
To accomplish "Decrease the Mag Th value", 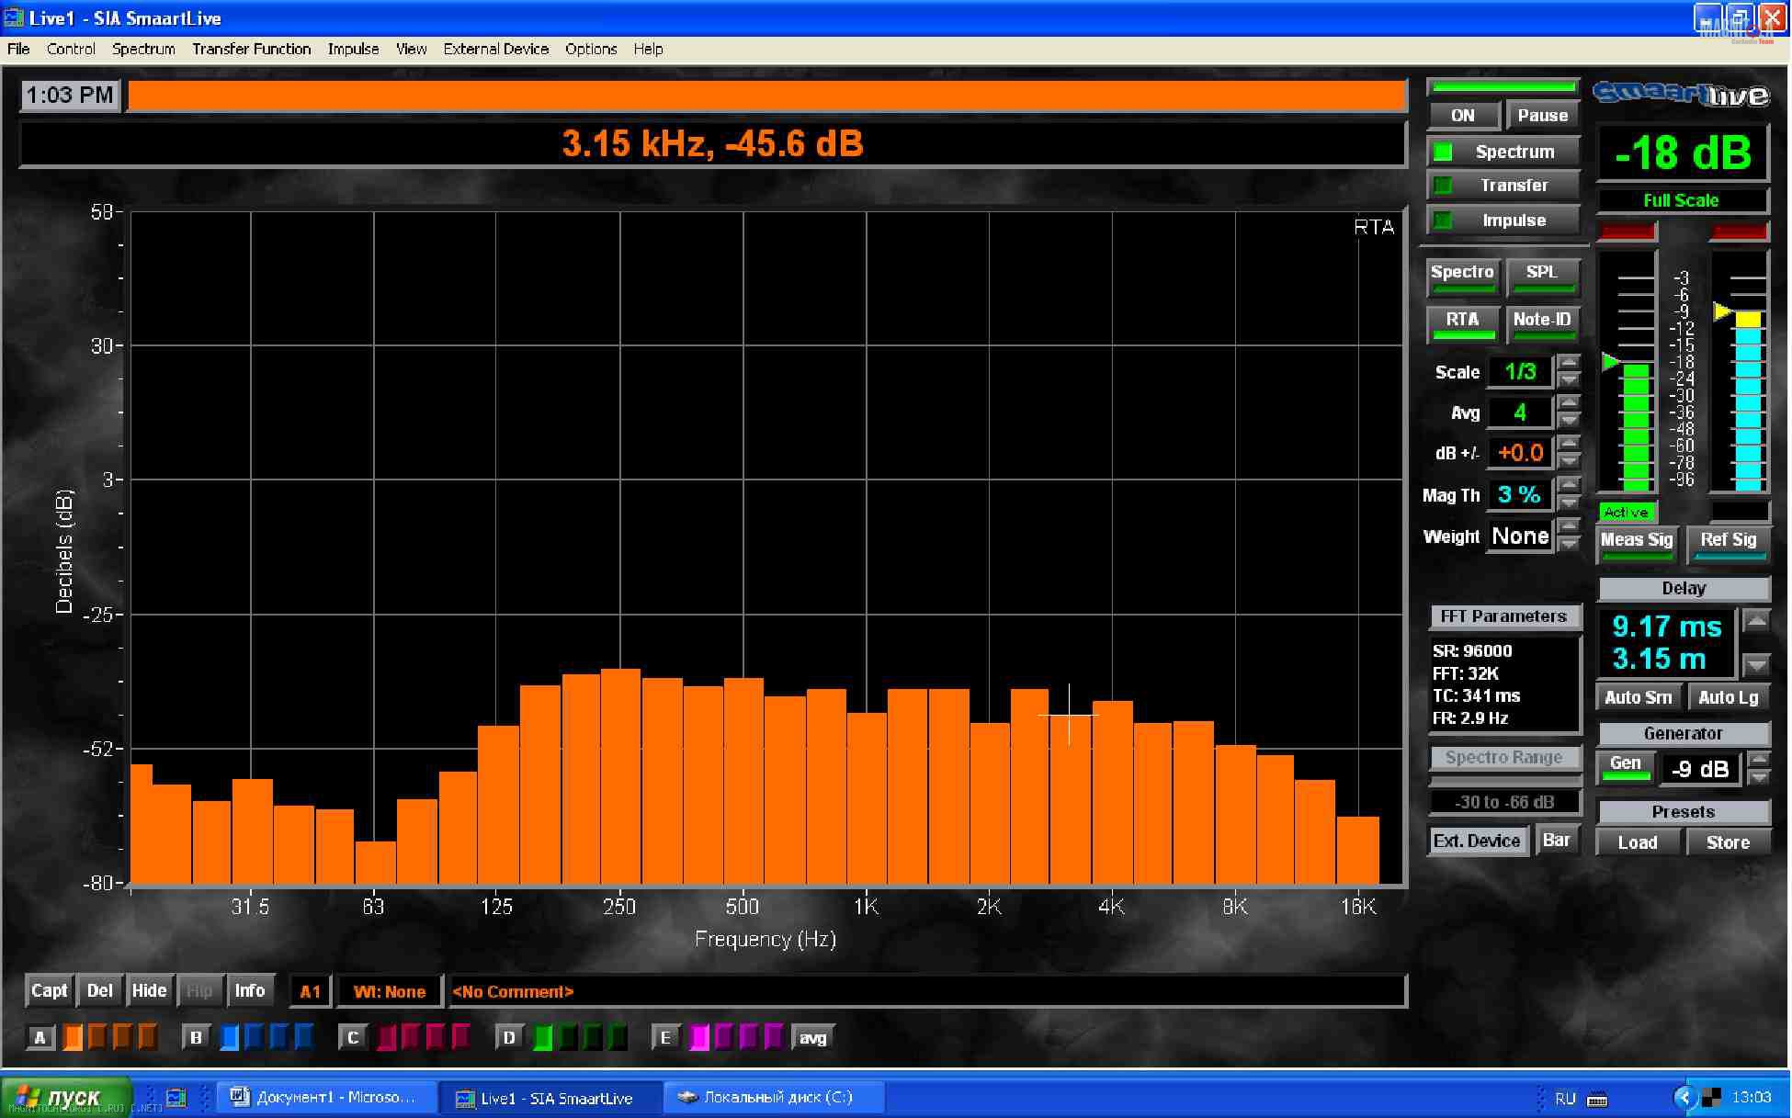I will pos(1570,503).
